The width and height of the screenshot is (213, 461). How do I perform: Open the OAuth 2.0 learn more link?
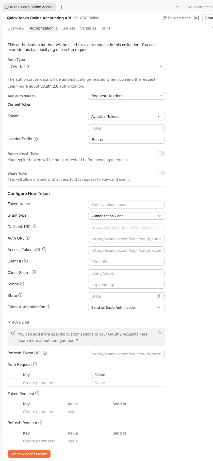(x=49, y=86)
